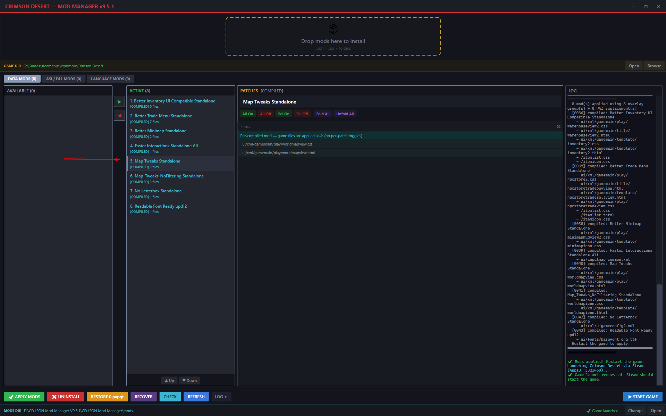Screen dimensions: 666x416
Task: Move selected mod Up in order
Action: [x=169, y=381]
